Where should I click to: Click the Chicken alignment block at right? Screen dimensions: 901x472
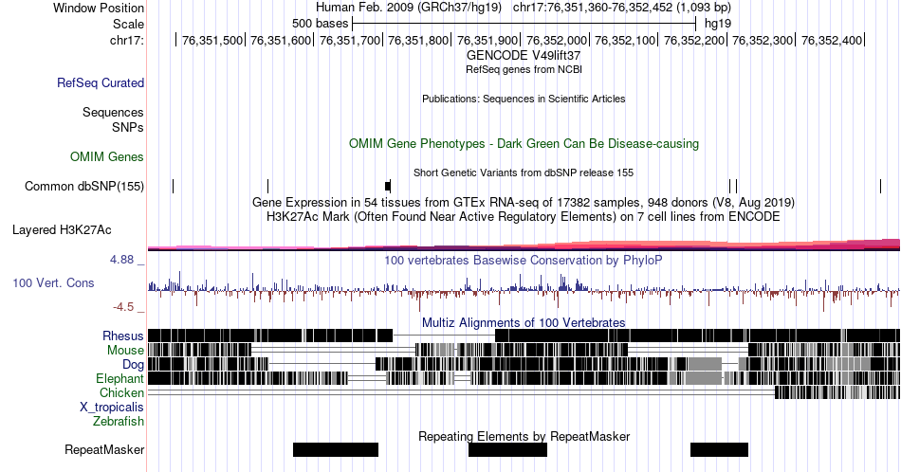click(837, 392)
